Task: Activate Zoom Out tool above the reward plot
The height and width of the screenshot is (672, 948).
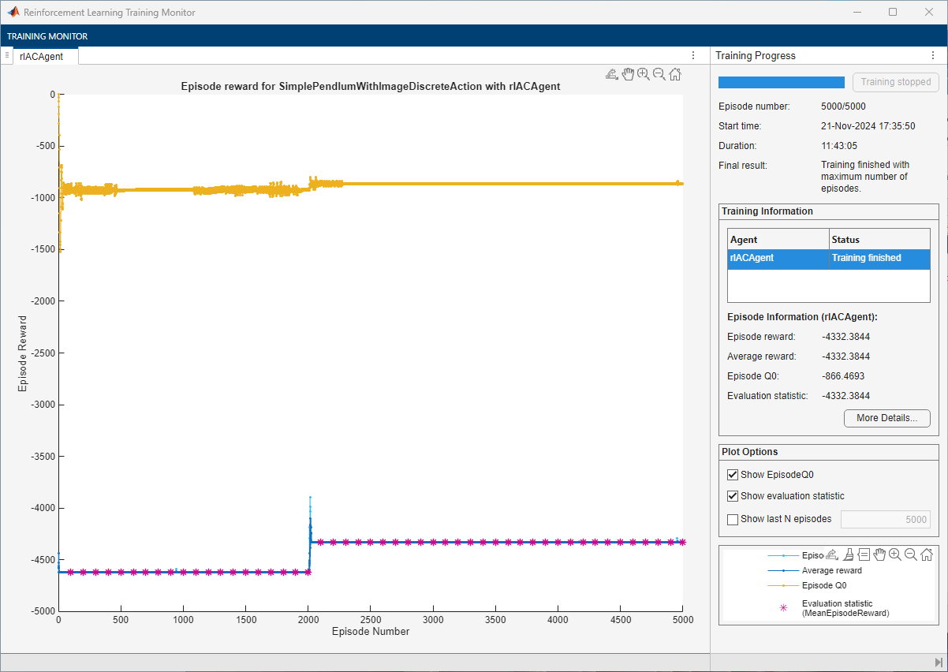Action: pos(659,74)
